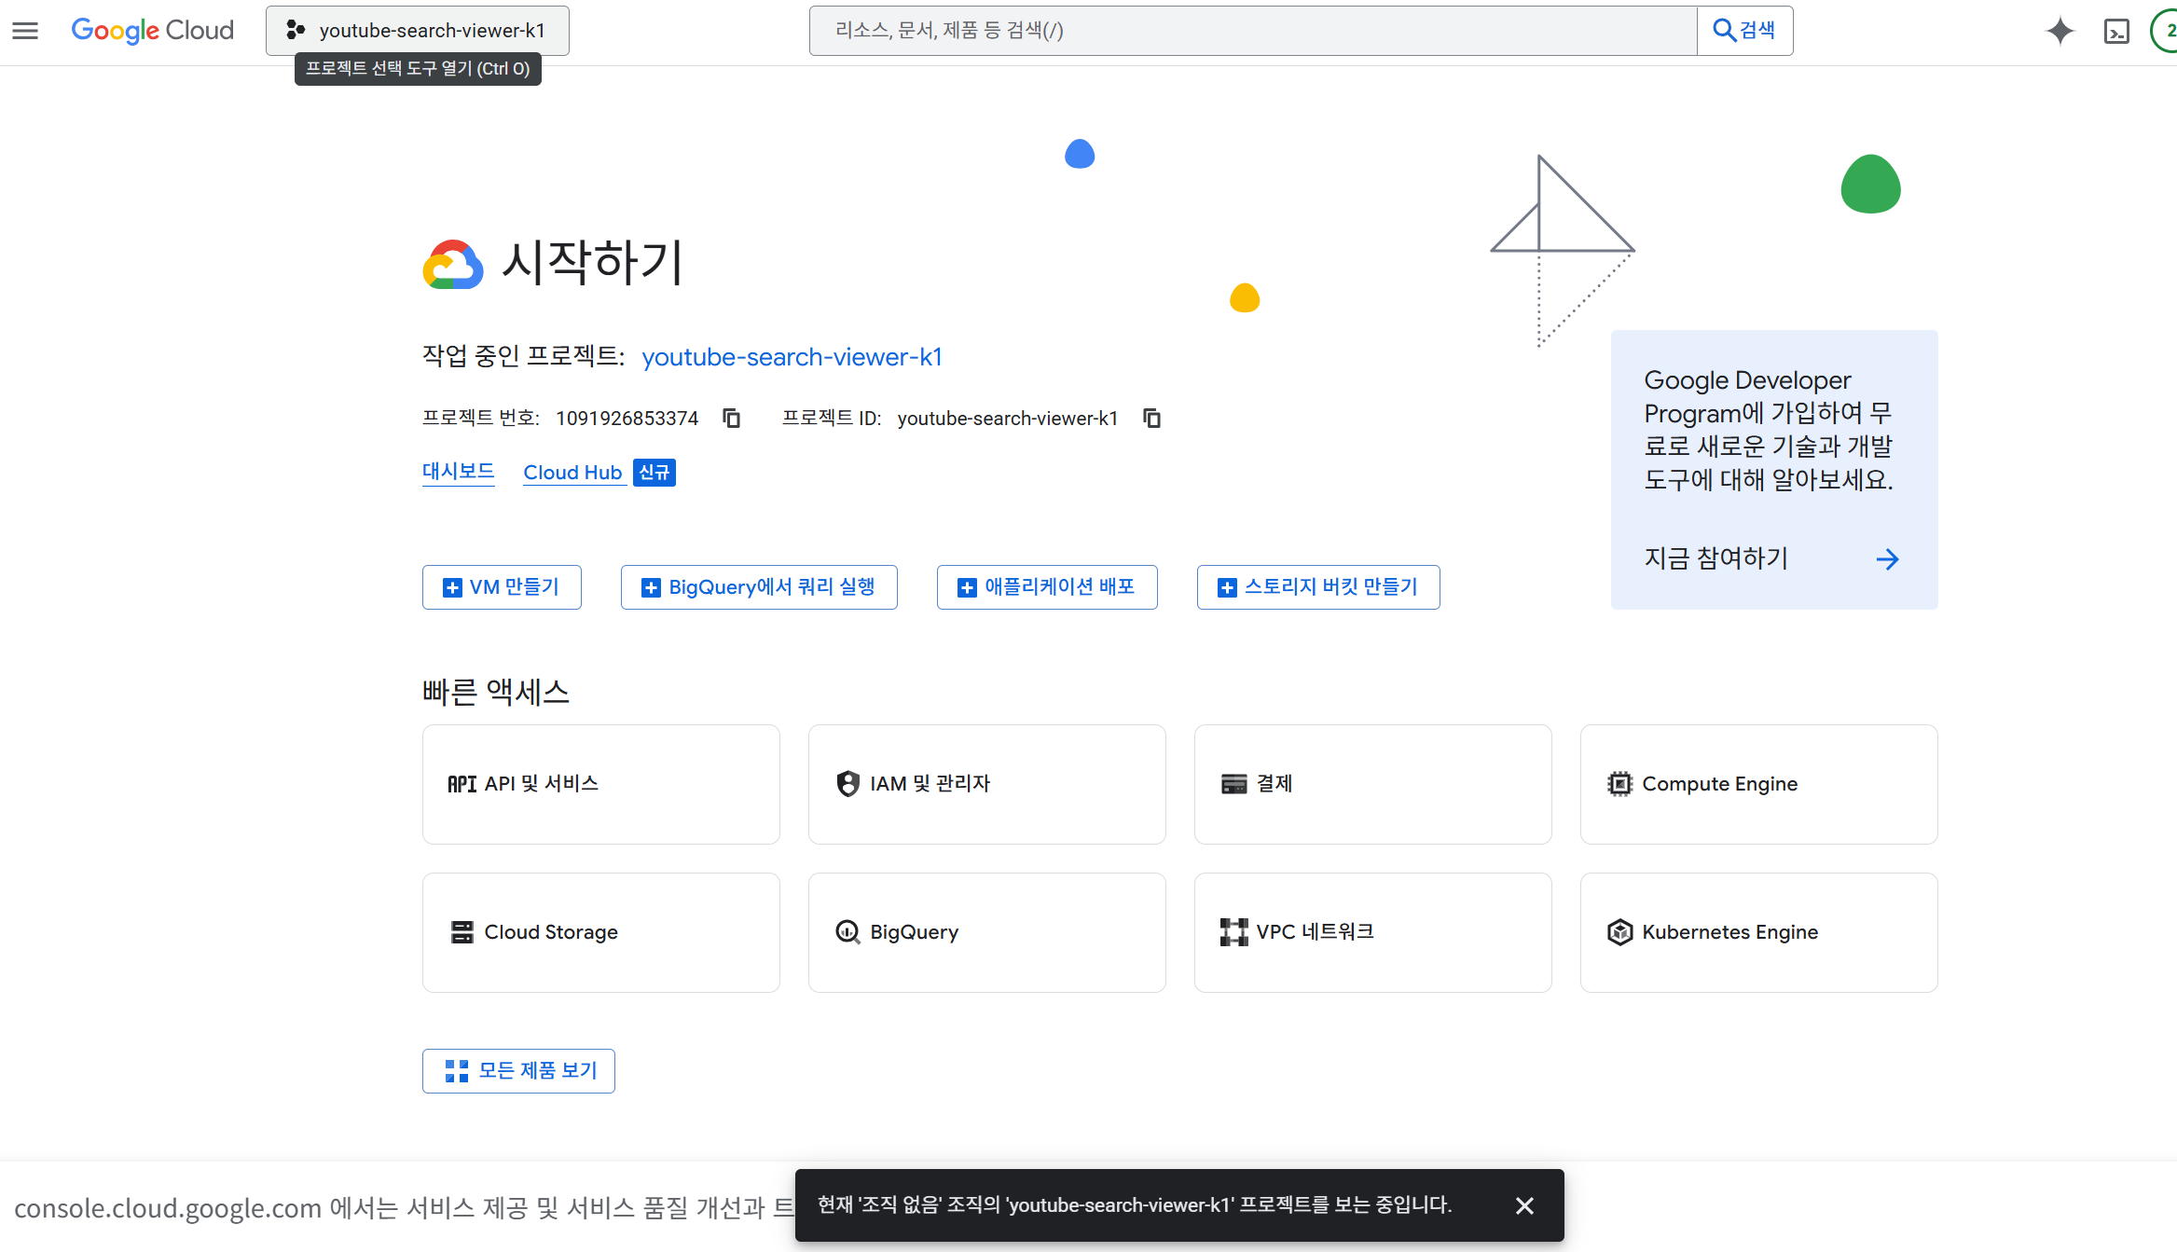Open the hamburger navigation menu

pyautogui.click(x=25, y=31)
